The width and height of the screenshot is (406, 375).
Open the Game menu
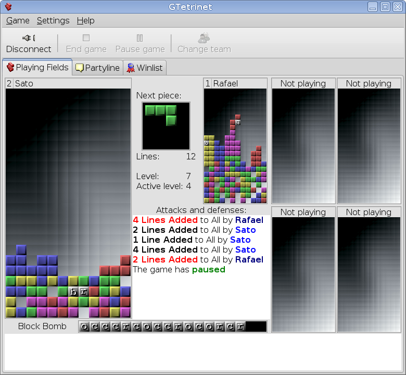point(18,20)
